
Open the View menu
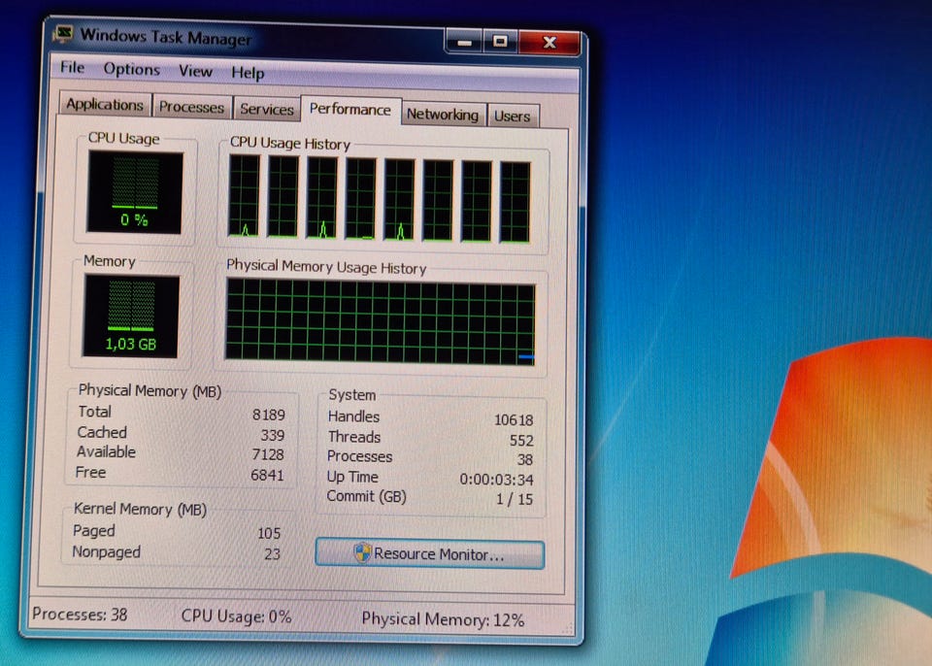pyautogui.click(x=195, y=72)
